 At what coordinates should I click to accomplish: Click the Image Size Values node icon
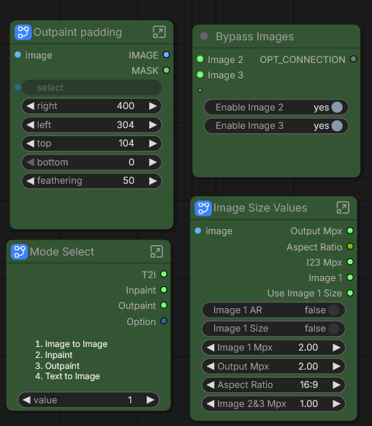(x=203, y=209)
